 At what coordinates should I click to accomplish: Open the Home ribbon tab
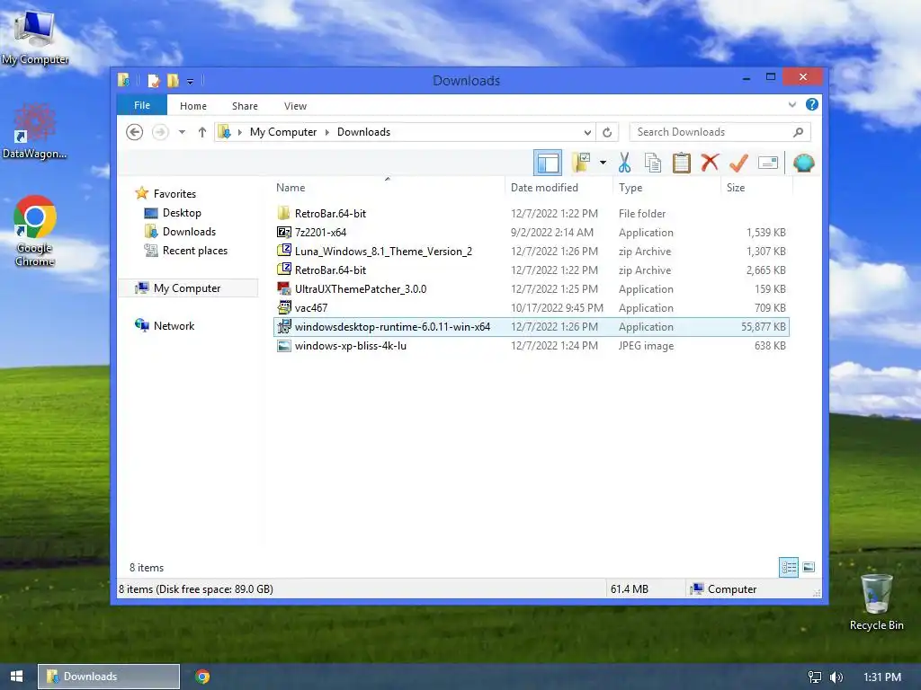[x=193, y=106]
